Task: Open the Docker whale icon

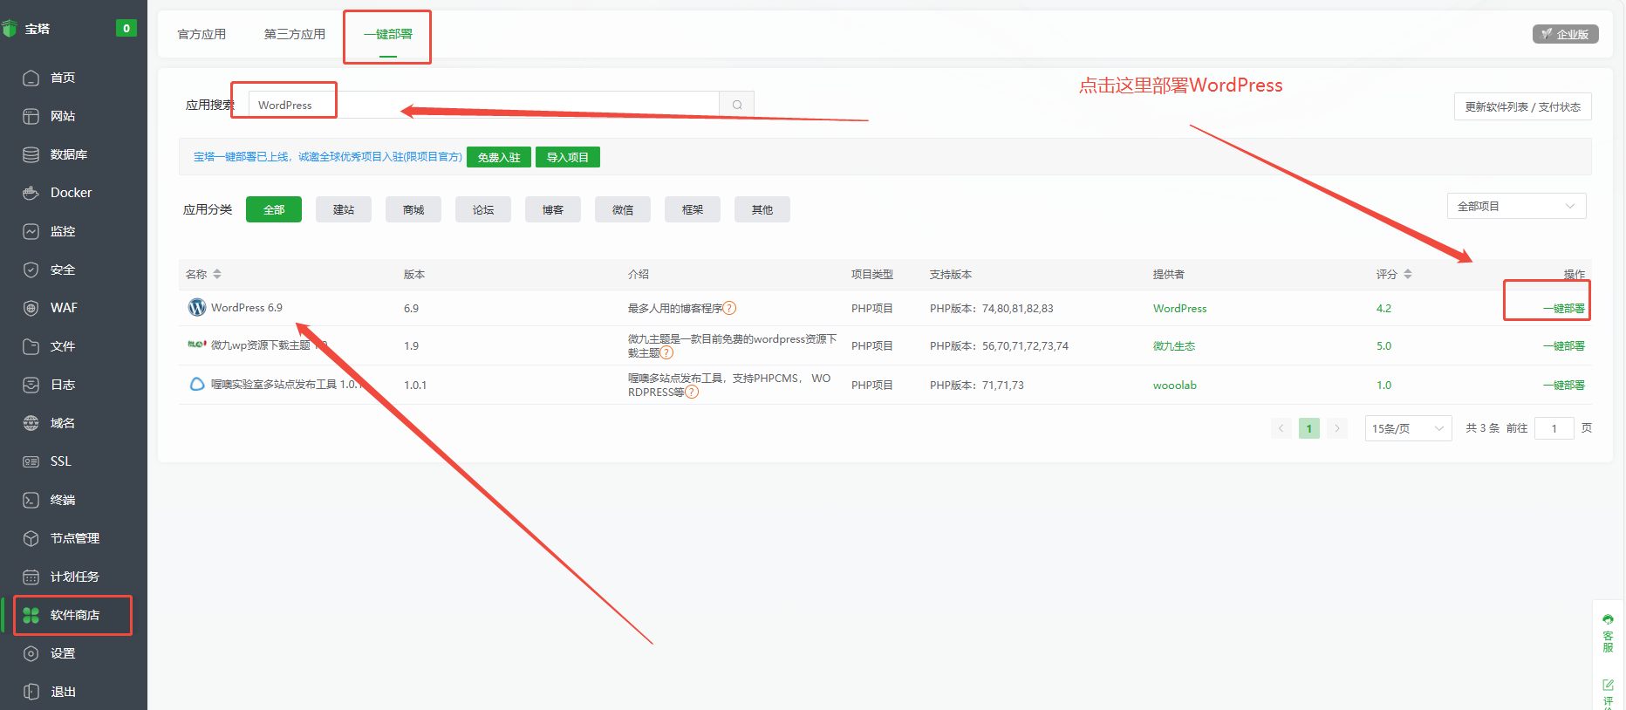Action: tap(31, 193)
